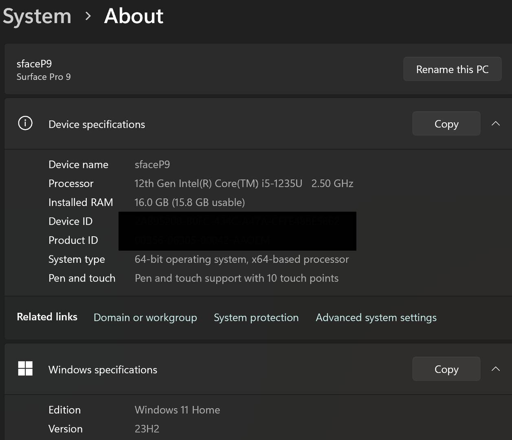
Task: Copy the Windows specifications
Action: coord(446,369)
